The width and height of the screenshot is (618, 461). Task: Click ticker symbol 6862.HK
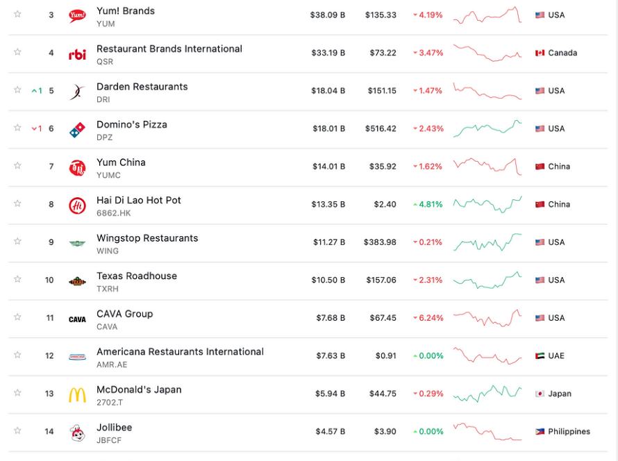pyautogui.click(x=114, y=213)
